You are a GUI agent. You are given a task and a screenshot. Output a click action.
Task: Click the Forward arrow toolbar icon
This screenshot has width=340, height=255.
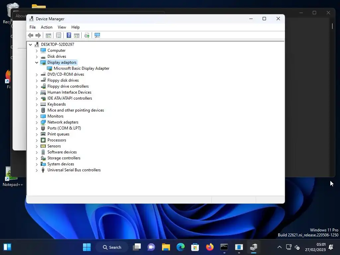point(38,35)
